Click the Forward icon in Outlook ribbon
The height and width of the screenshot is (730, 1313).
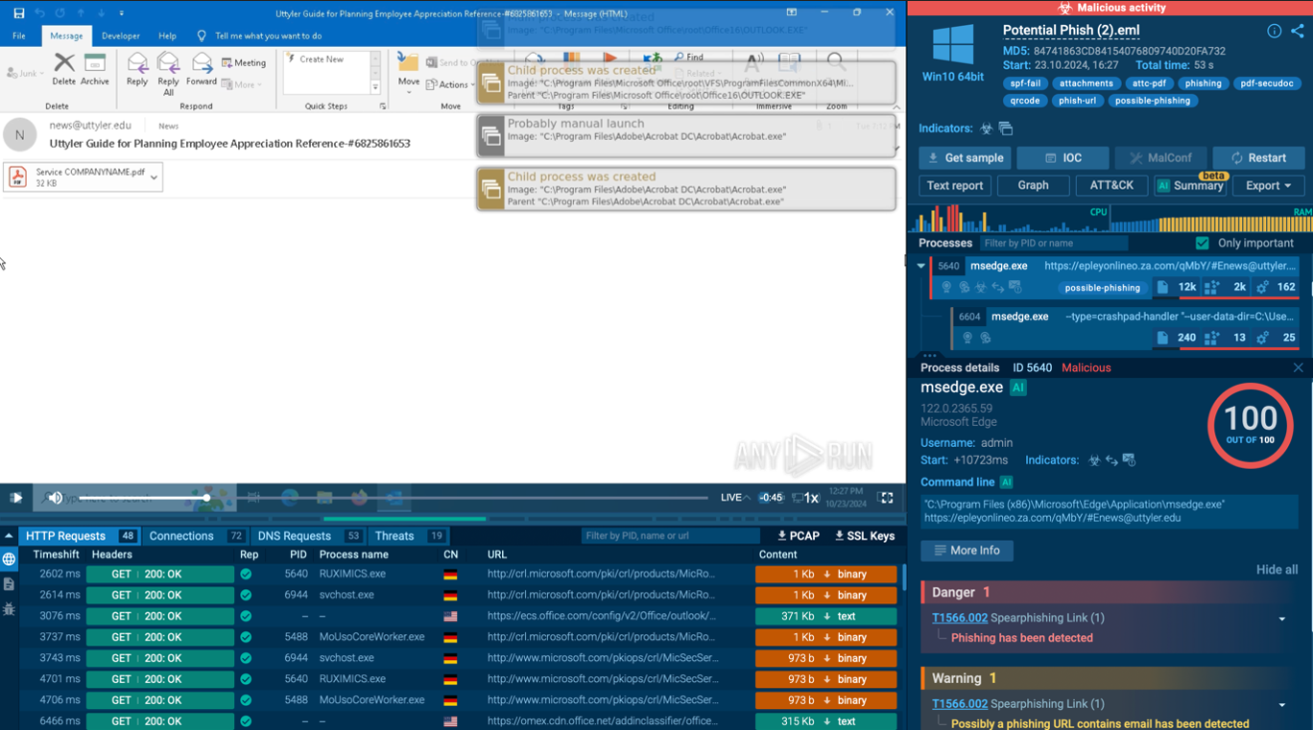click(x=202, y=69)
